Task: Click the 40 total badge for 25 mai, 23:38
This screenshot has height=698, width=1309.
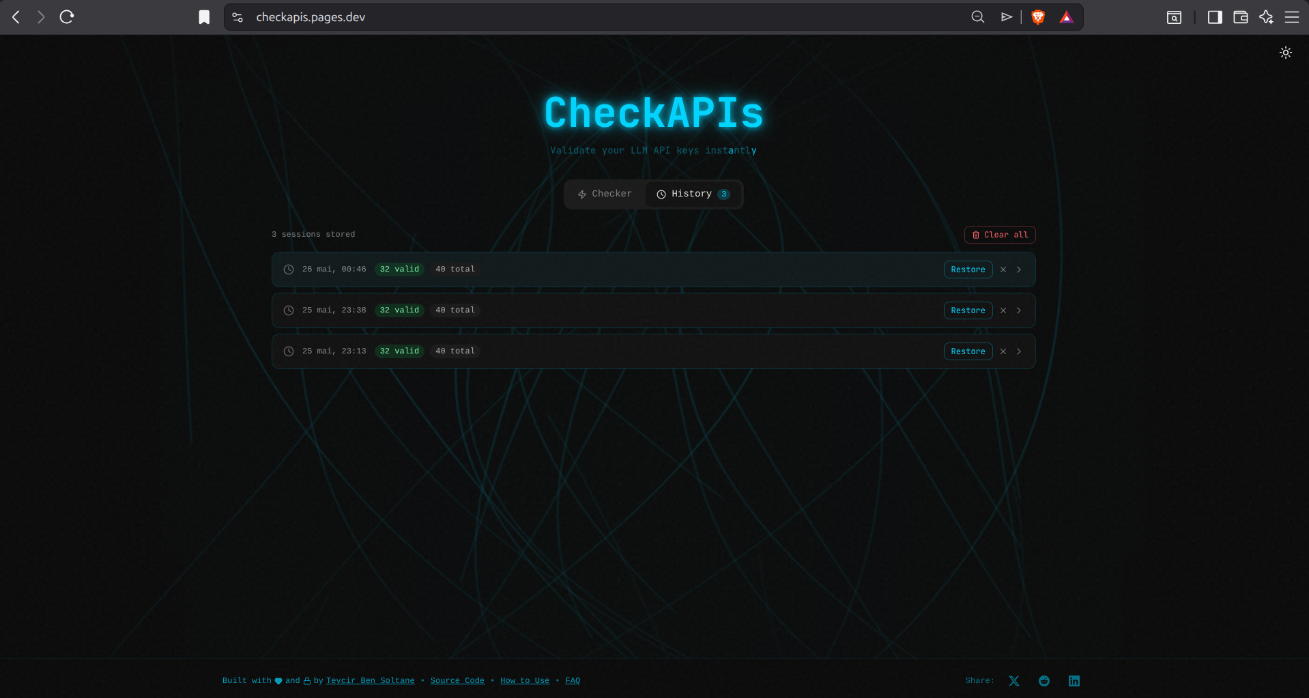Action: (x=455, y=310)
